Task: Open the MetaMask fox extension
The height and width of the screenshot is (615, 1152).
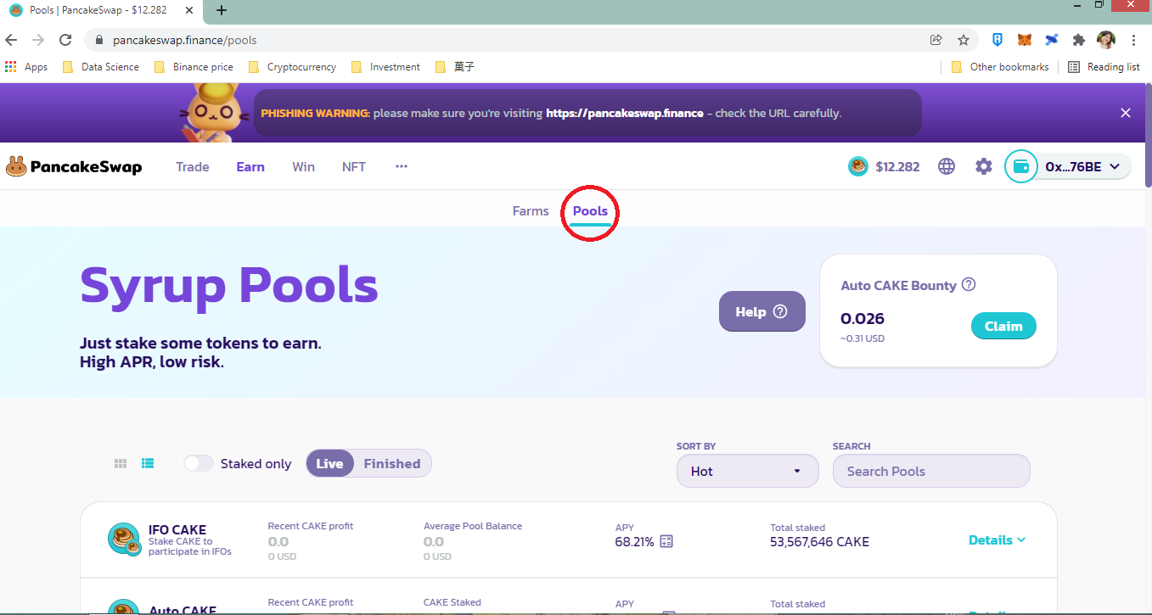Action: pyautogui.click(x=1026, y=40)
